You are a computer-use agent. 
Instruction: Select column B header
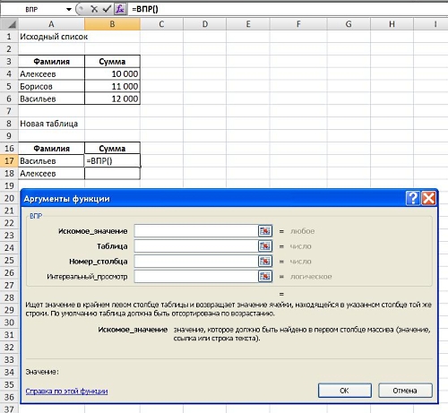pos(112,24)
